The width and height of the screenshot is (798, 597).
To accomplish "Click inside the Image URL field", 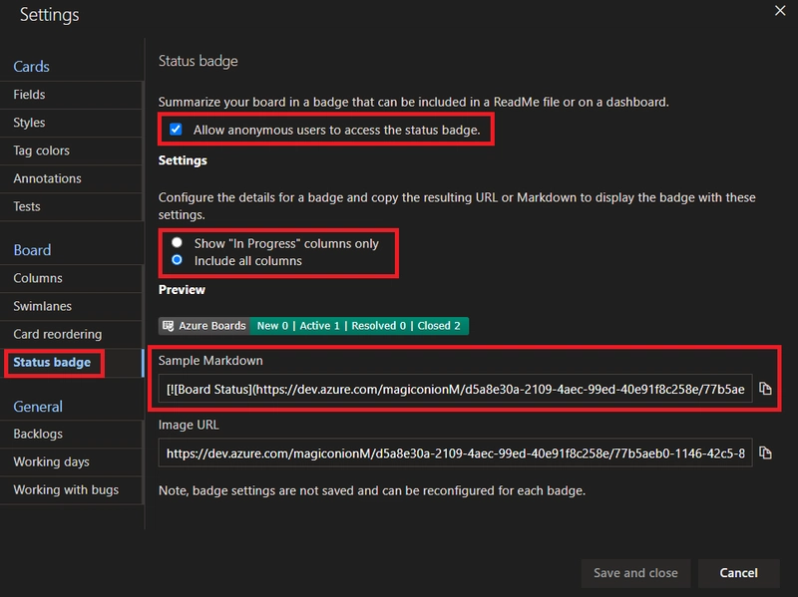I will (455, 452).
